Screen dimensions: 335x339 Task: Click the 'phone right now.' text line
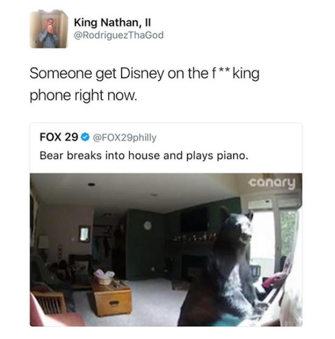click(x=83, y=95)
